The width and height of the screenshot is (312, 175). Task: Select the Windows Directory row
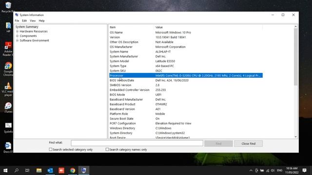coord(186,128)
